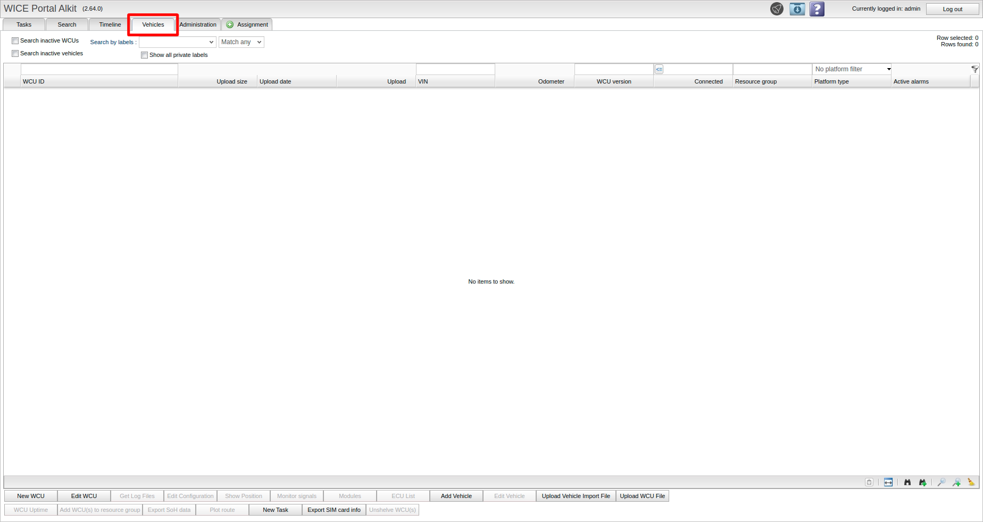The width and height of the screenshot is (983, 522).
Task: Click the blue download folder icon
Action: click(x=797, y=9)
